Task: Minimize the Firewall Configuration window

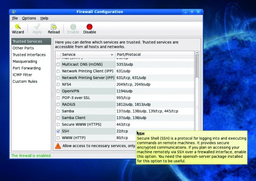Action: click(x=185, y=12)
